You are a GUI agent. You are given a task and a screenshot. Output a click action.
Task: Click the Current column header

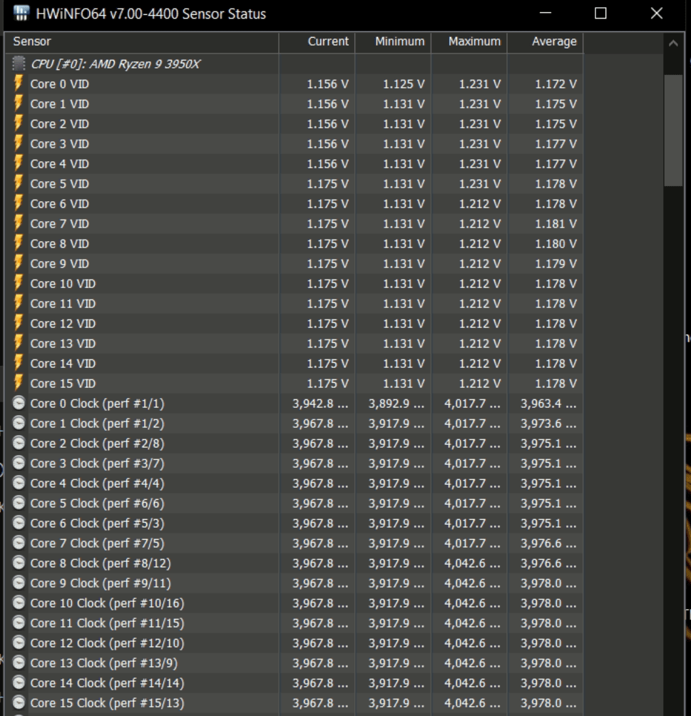[317, 42]
